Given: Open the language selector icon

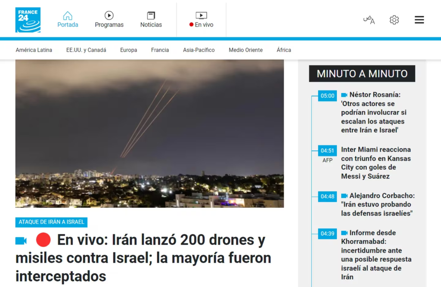Looking at the screenshot, I should pyautogui.click(x=369, y=20).
